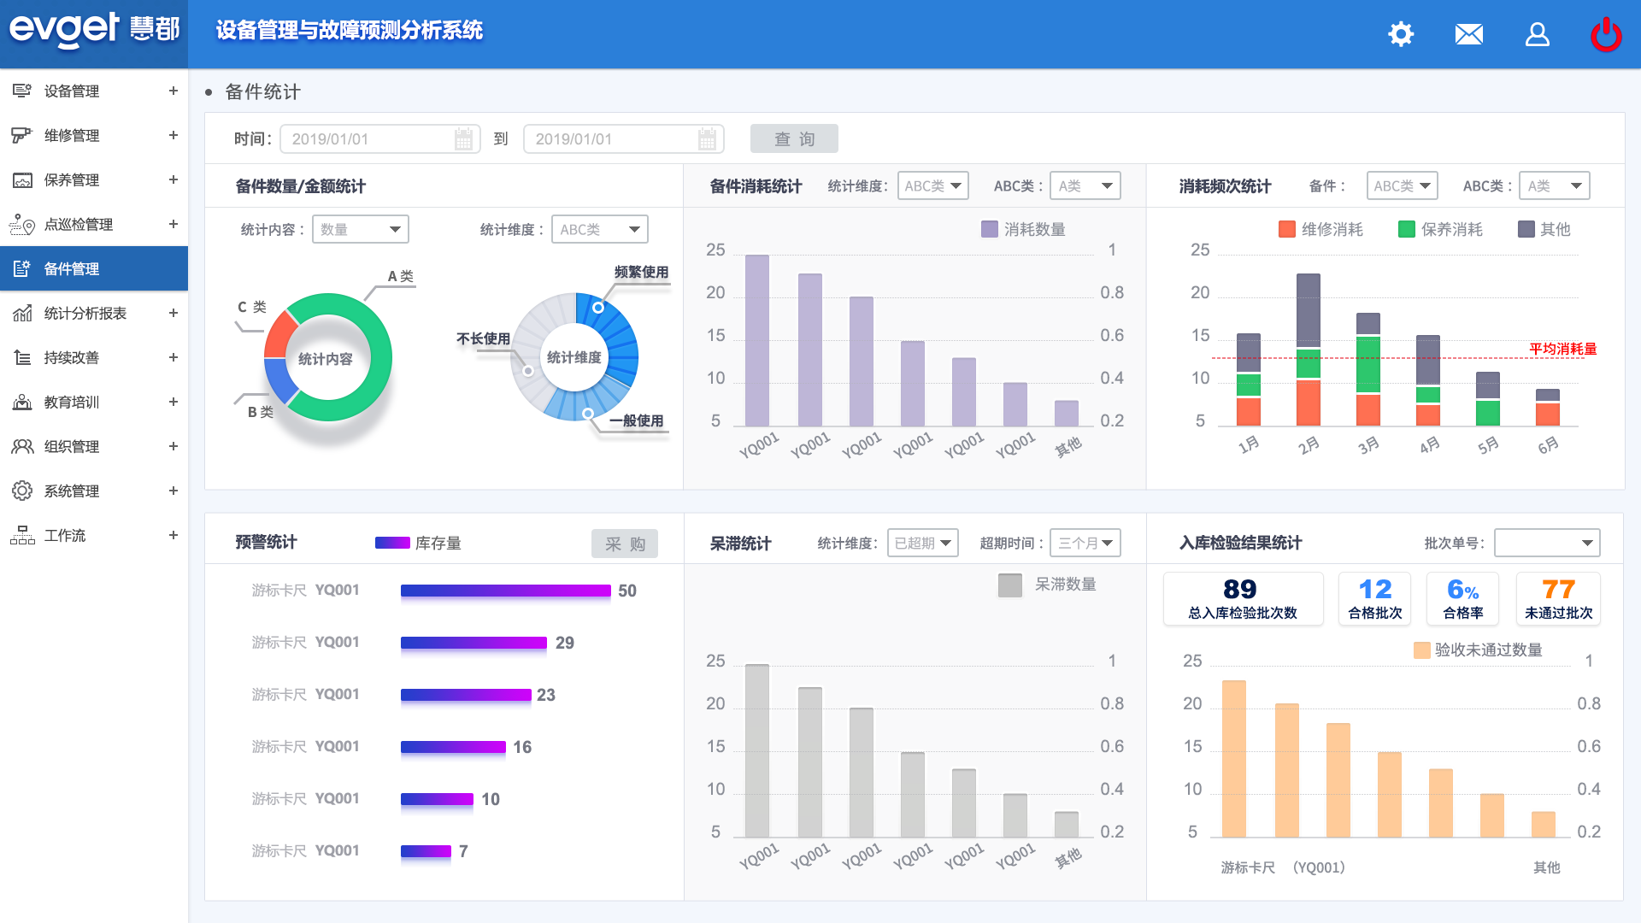Expand 设备管理 menu with plus sign
Viewport: 1641px width, 923px height.
pyautogui.click(x=173, y=91)
